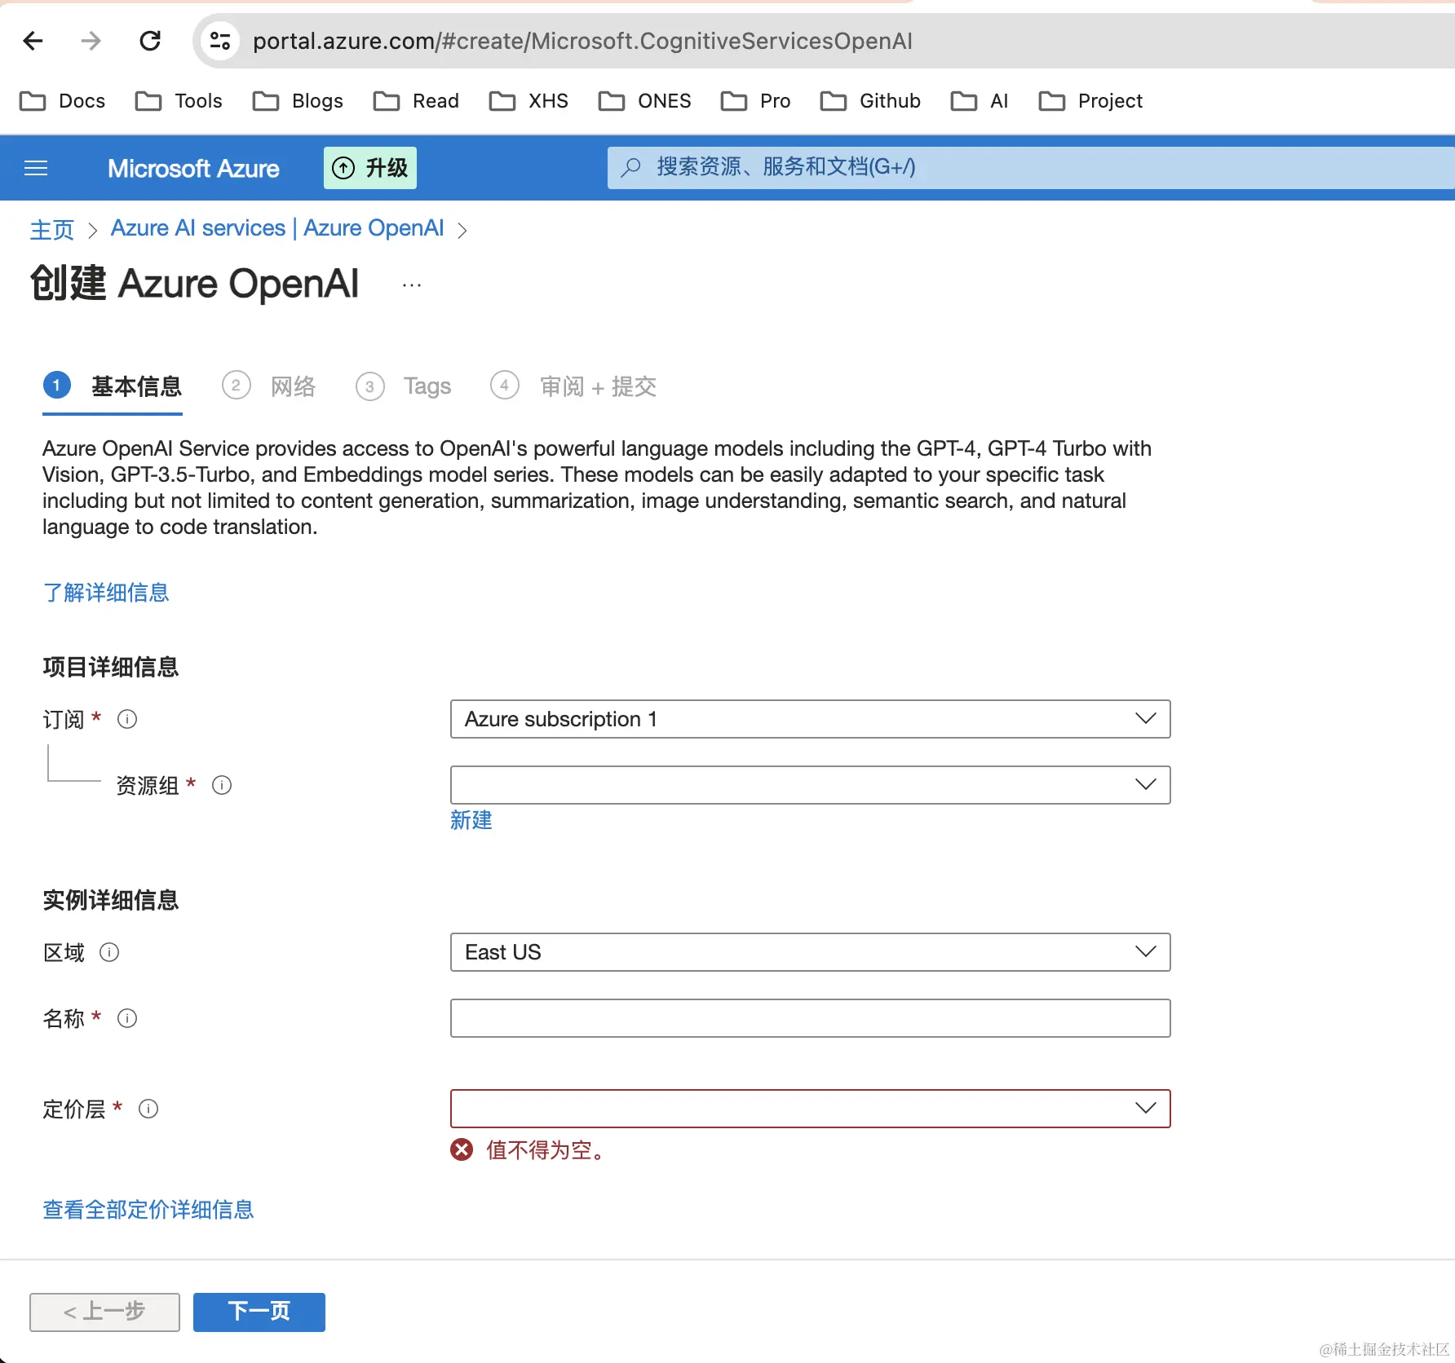Click the 下一页 next button
The height and width of the screenshot is (1363, 1455).
[259, 1312]
